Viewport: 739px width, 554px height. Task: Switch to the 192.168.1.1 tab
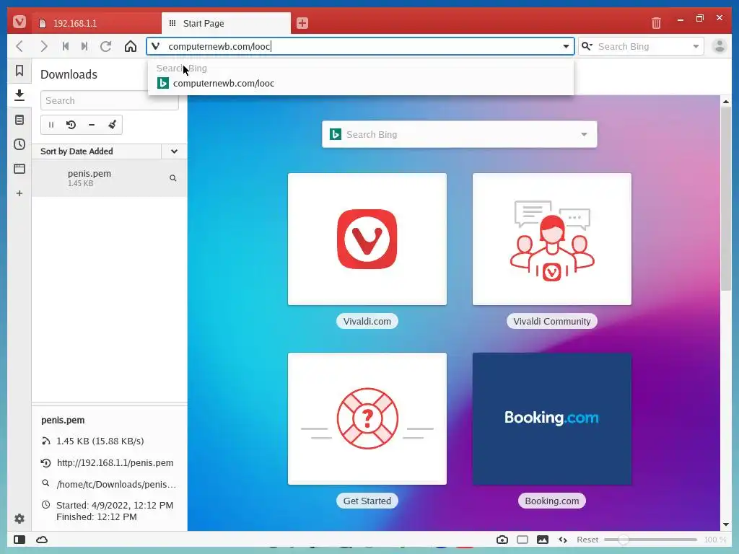click(x=97, y=23)
